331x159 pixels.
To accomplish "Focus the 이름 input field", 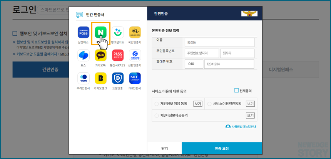I will [x=219, y=42].
